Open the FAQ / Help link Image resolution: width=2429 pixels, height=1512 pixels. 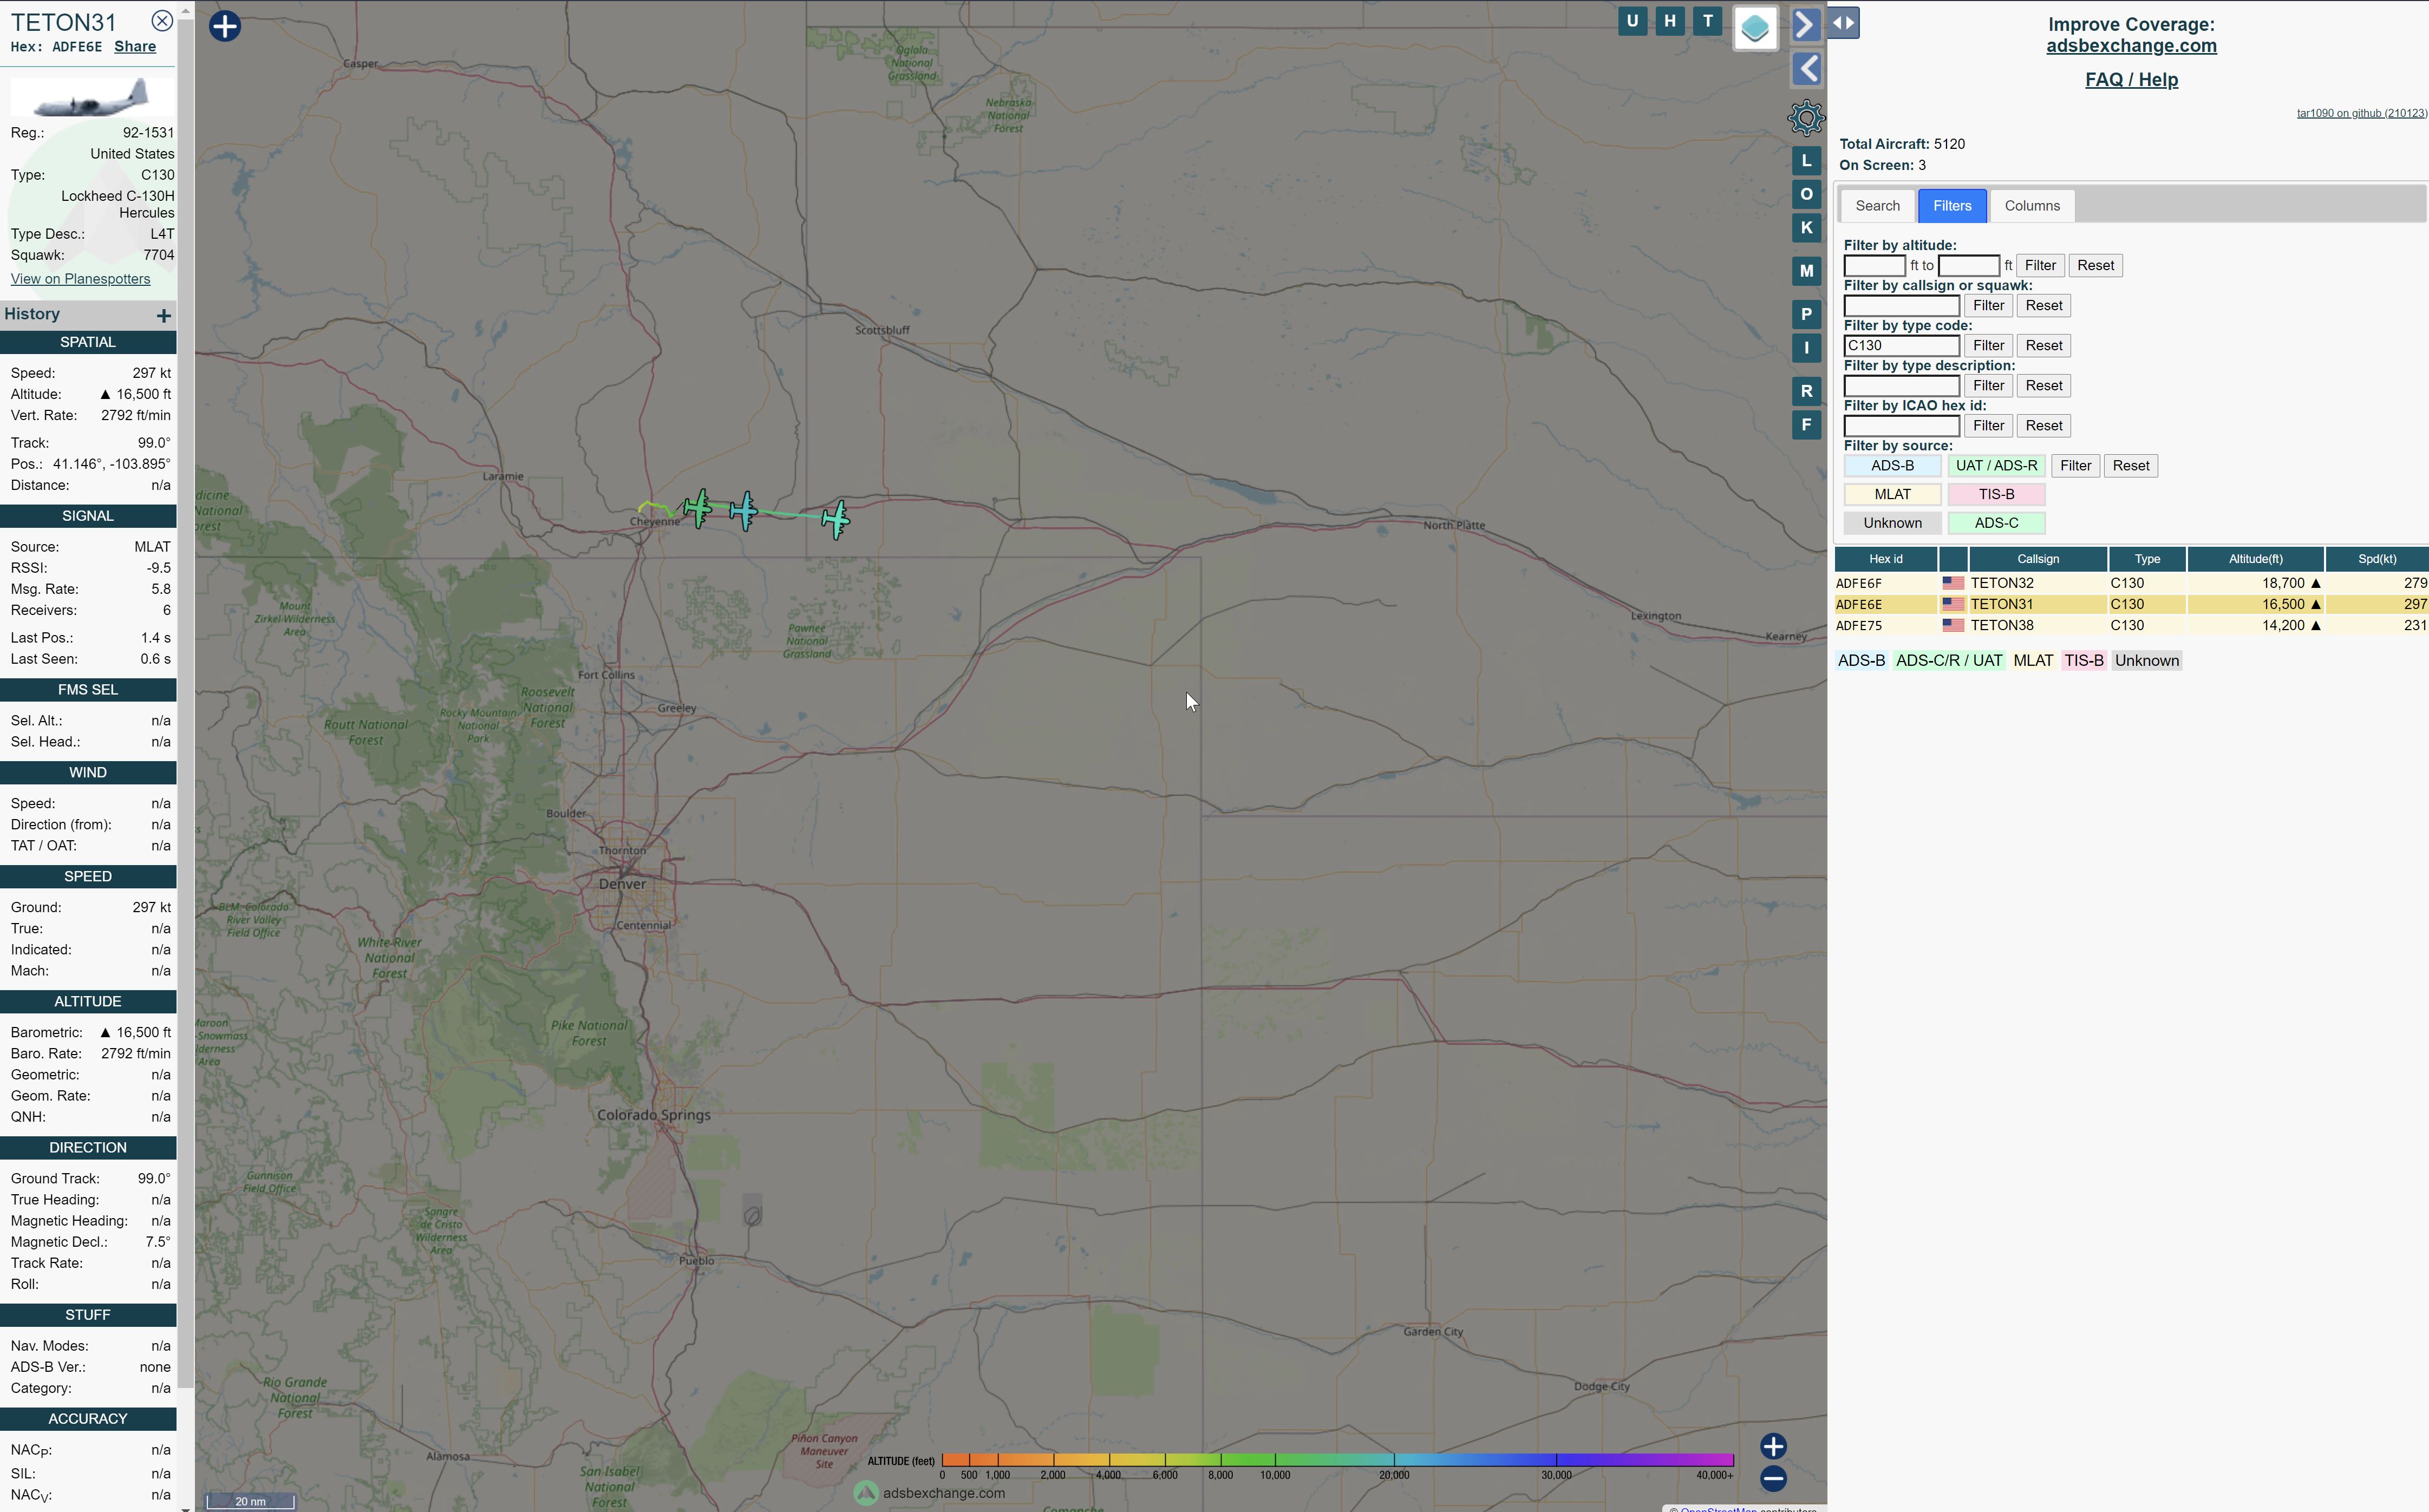(2131, 80)
